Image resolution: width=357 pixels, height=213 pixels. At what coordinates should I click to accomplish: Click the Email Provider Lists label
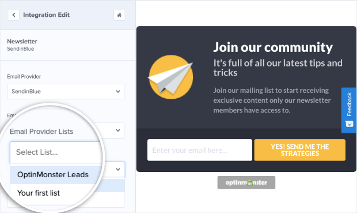(41, 132)
